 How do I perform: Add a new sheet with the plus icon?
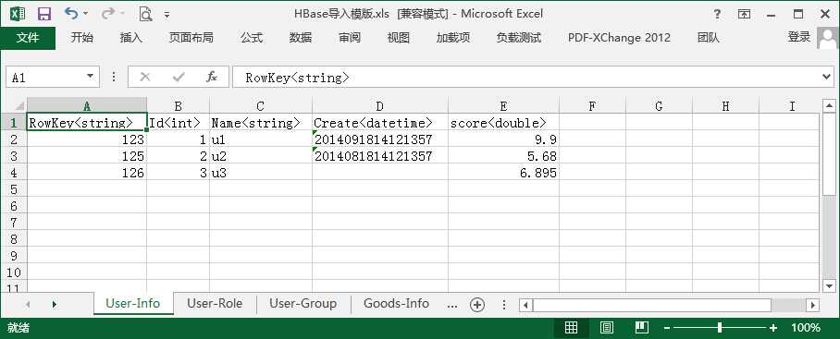476,305
